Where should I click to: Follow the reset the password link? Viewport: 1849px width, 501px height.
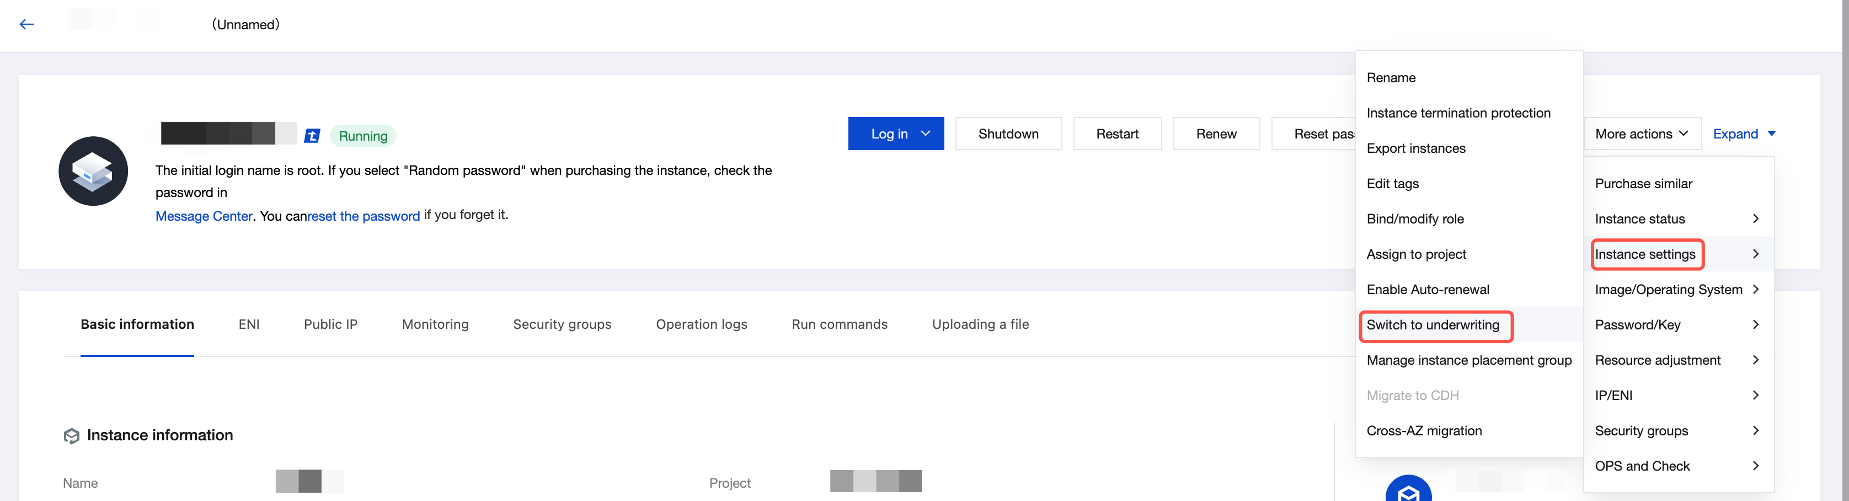point(363,216)
